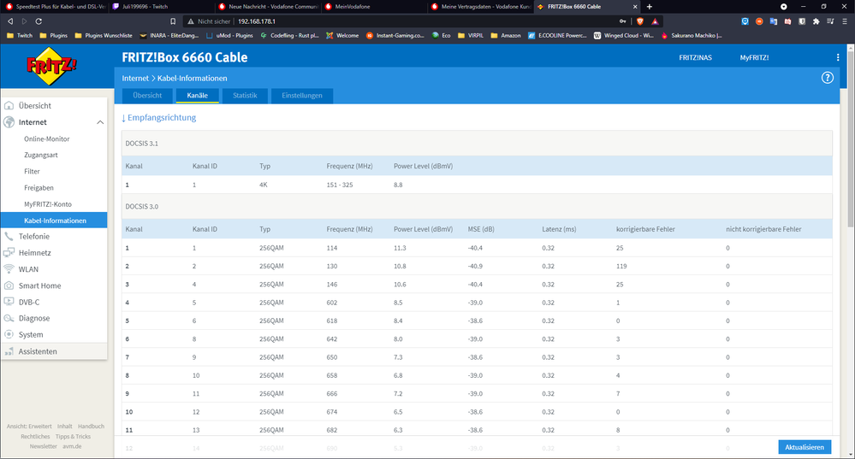This screenshot has width=855, height=459.
Task: Switch to the Übersicht tab
Action: 147,95
